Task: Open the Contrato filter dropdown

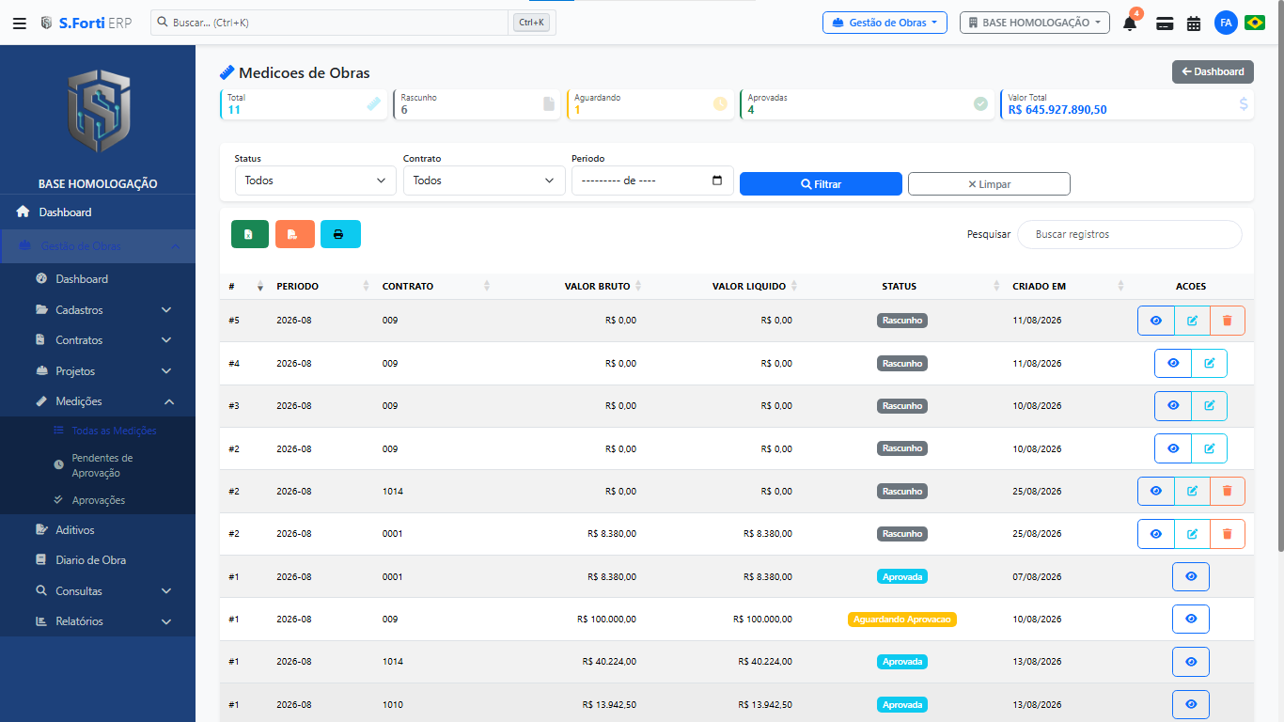Action: [484, 180]
